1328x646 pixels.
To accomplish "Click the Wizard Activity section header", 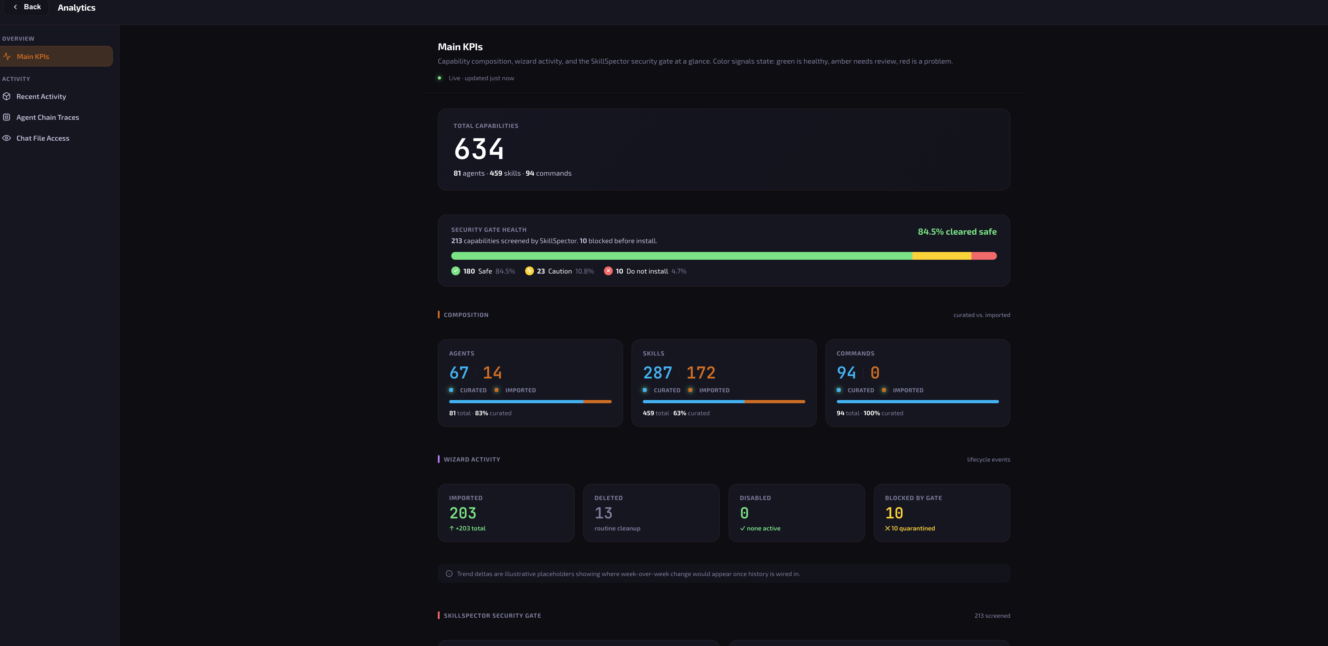I will pyautogui.click(x=472, y=459).
